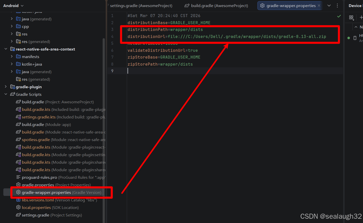Click the Gradle Scripts elephant icon
The image size is (363, 223).
coord(13,94)
